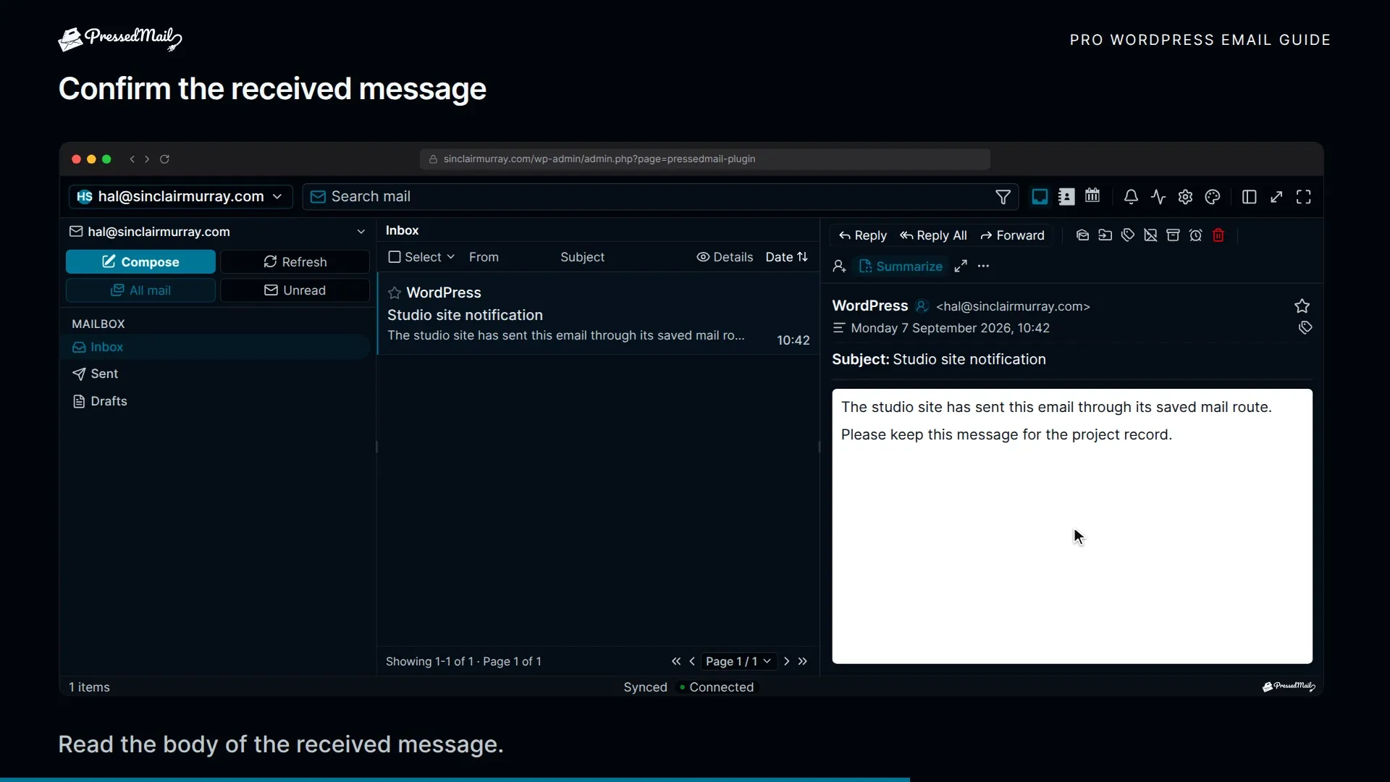This screenshot has height=782, width=1390.
Task: Star the WordPress email in the inbox list
Action: (x=395, y=293)
